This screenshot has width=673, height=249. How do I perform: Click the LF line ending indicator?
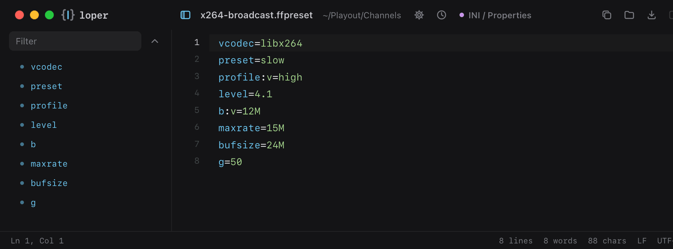[642, 241]
